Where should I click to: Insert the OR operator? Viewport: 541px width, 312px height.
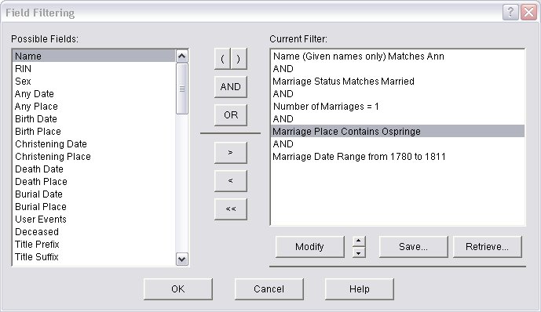click(x=231, y=115)
